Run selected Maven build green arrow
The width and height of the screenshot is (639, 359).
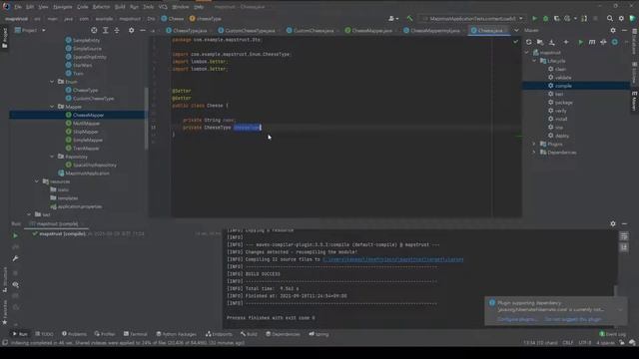pos(580,42)
